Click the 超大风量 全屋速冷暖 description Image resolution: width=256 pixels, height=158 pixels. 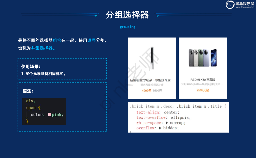point(152,85)
